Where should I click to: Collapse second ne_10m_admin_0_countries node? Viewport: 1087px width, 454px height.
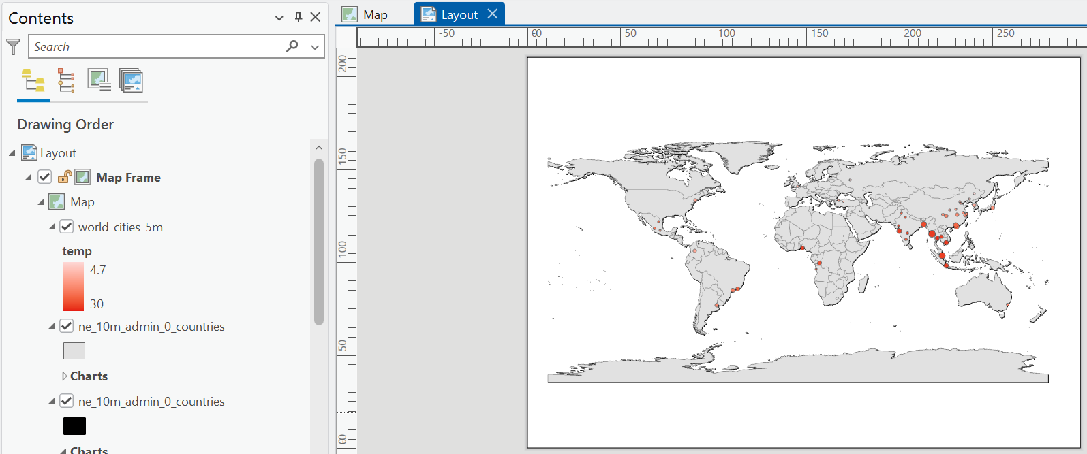point(52,401)
